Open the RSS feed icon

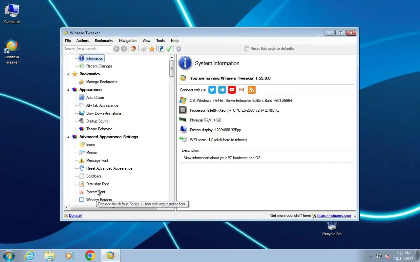pos(252,90)
